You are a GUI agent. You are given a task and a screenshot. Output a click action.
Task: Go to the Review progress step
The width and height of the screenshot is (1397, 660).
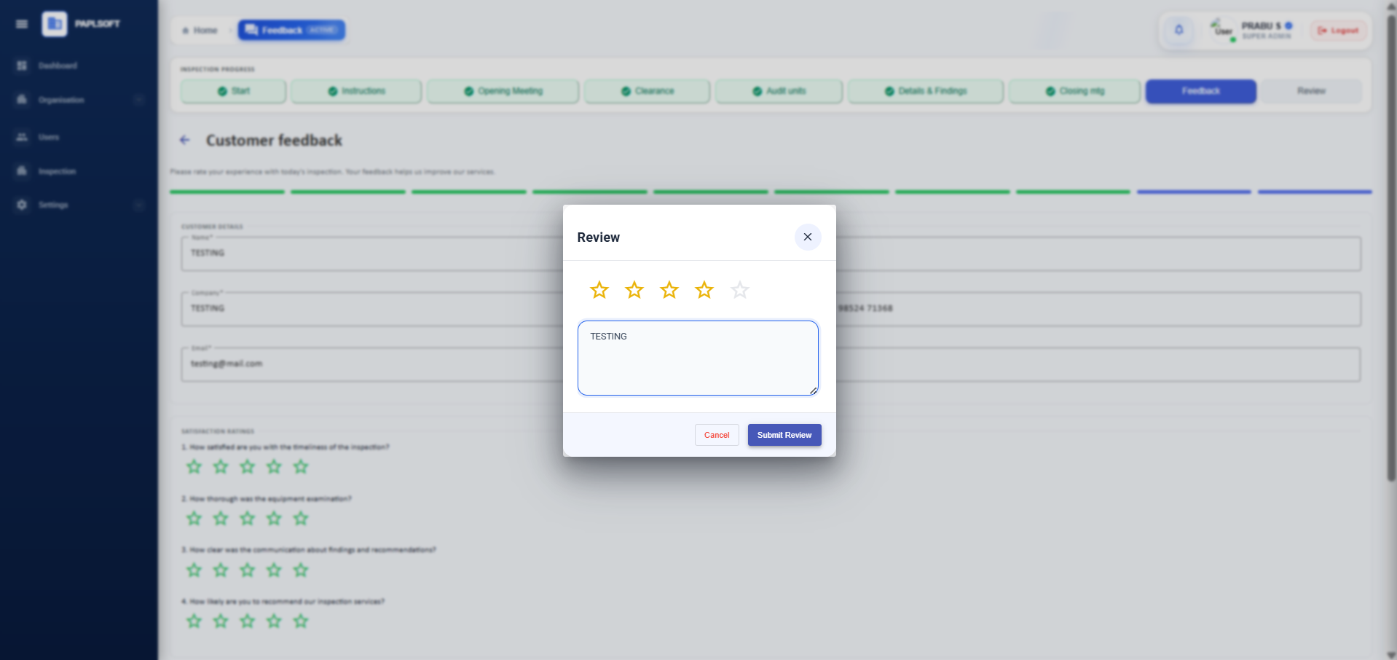click(1311, 91)
